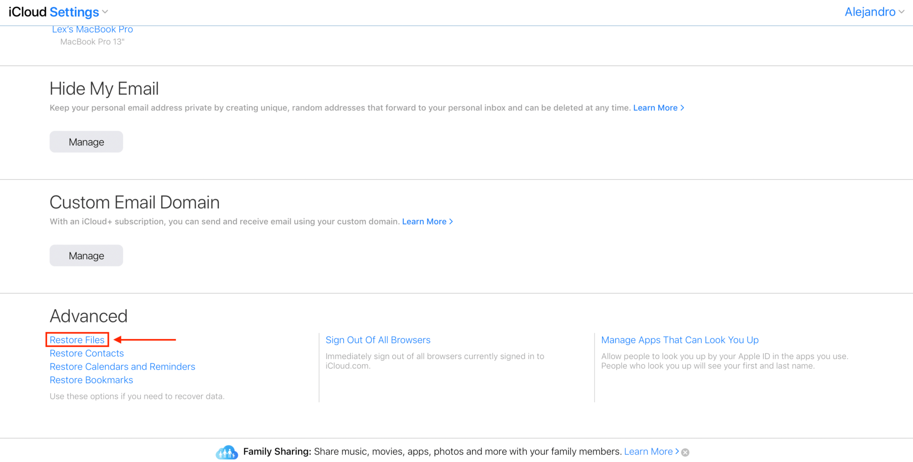
Task: Manage your Custom Email Domain
Action: [86, 255]
